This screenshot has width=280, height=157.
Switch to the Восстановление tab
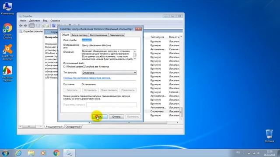pos(98,35)
